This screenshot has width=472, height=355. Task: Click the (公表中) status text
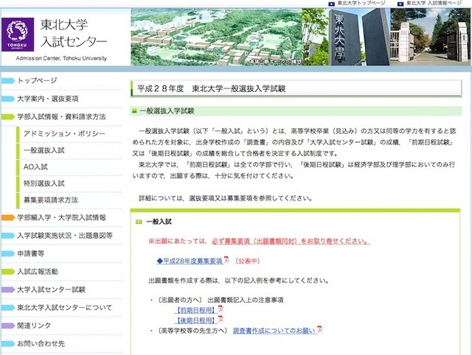click(x=248, y=261)
